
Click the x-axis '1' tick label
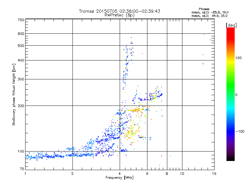25,174
